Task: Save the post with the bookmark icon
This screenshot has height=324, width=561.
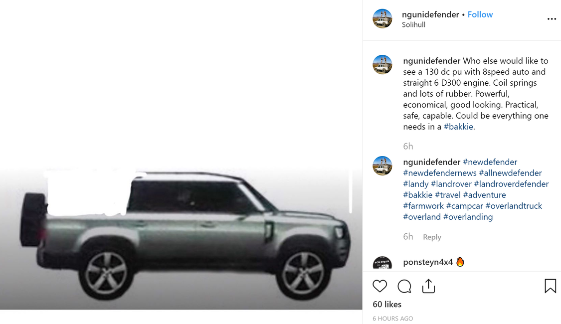Action: coord(550,286)
